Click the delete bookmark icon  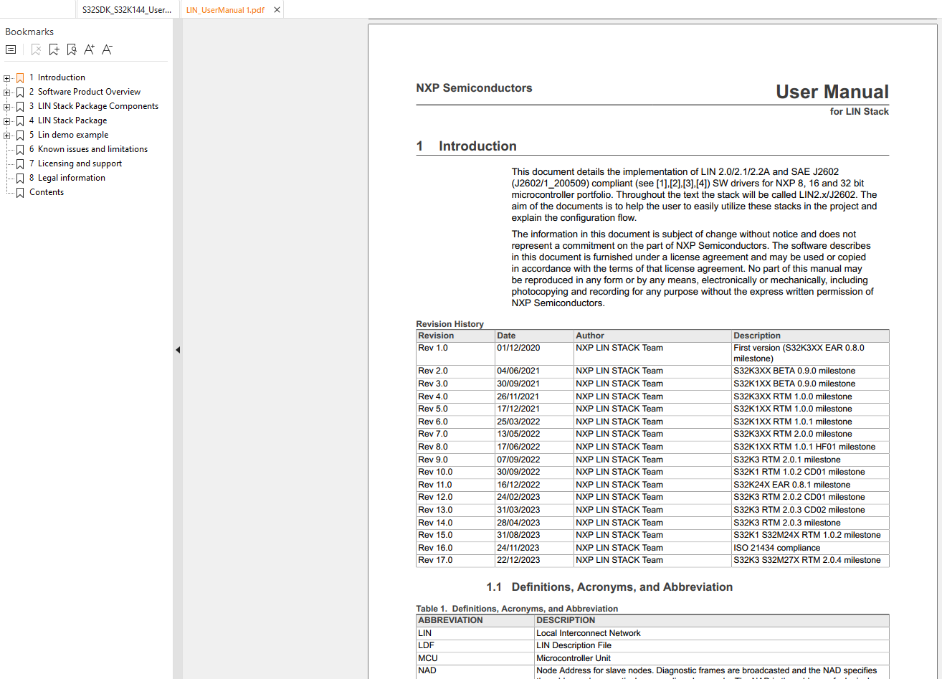[36, 49]
